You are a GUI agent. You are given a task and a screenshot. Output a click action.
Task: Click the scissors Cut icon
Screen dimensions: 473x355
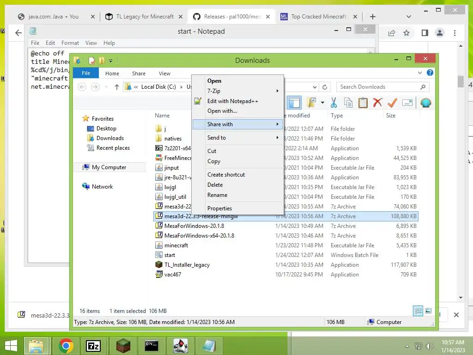[334, 103]
